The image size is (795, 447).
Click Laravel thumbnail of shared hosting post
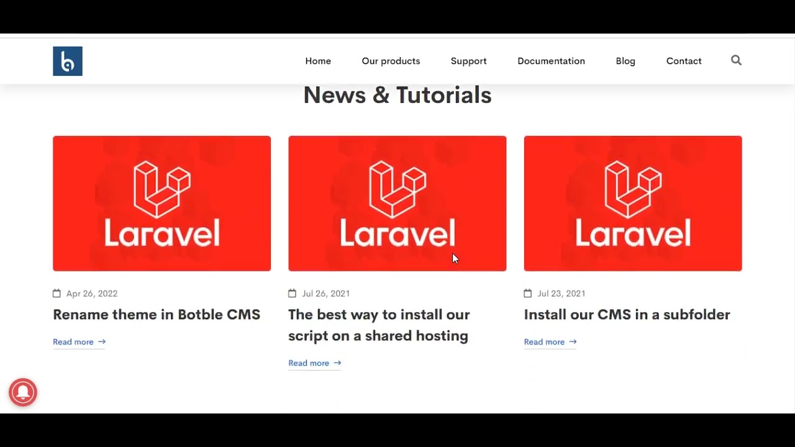(x=397, y=204)
